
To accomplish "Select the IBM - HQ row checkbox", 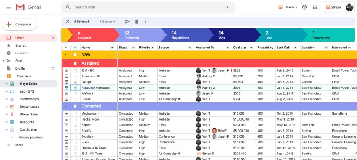I will click(75, 70).
